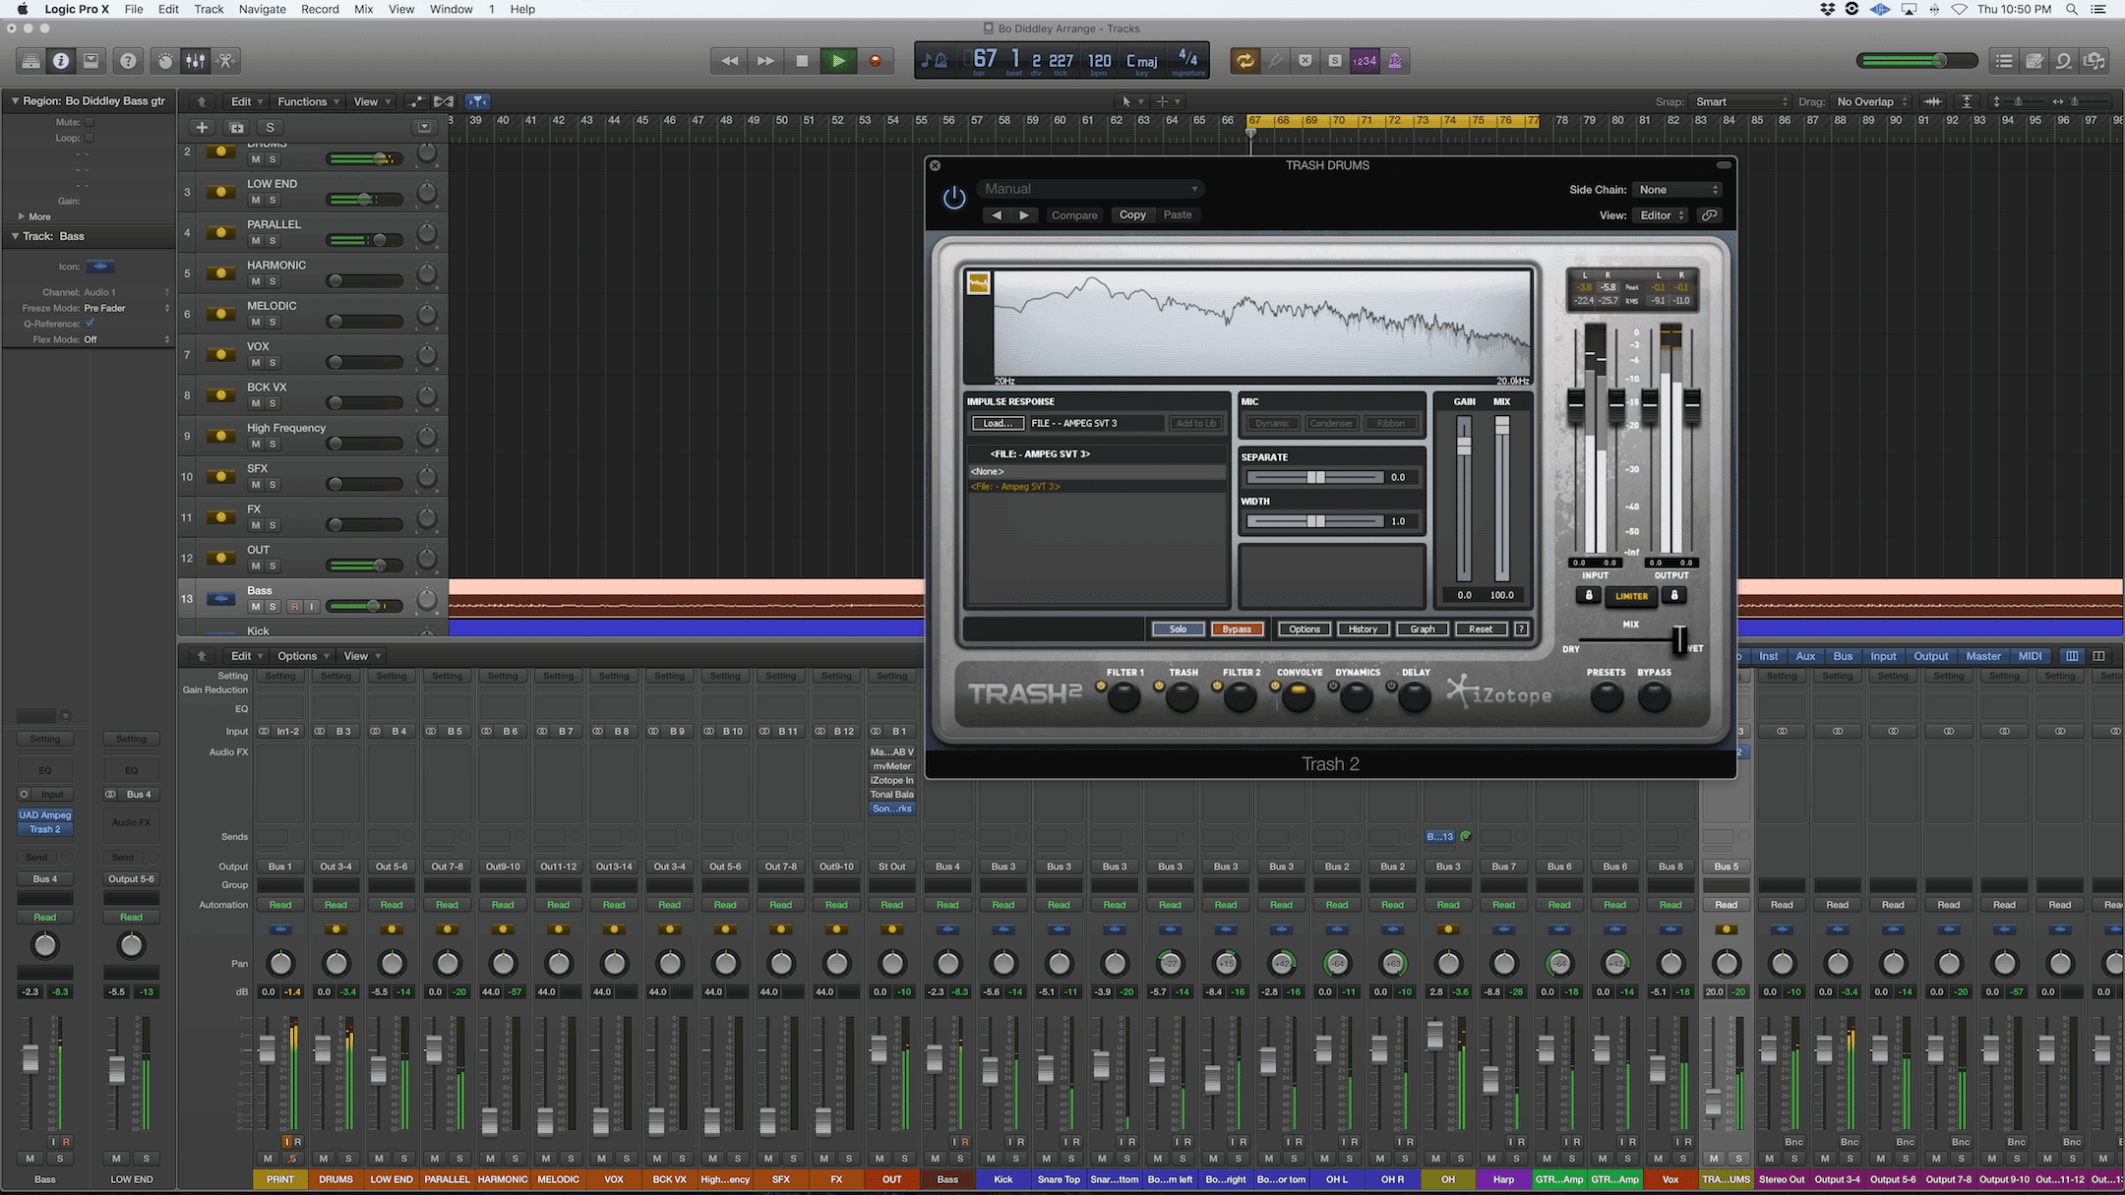Toggle the waveform vertical zoom button
2125x1195 pixels.
[1933, 101]
